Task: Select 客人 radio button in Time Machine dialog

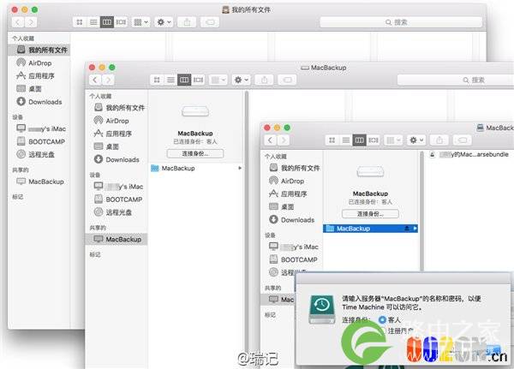Action: coord(382,319)
